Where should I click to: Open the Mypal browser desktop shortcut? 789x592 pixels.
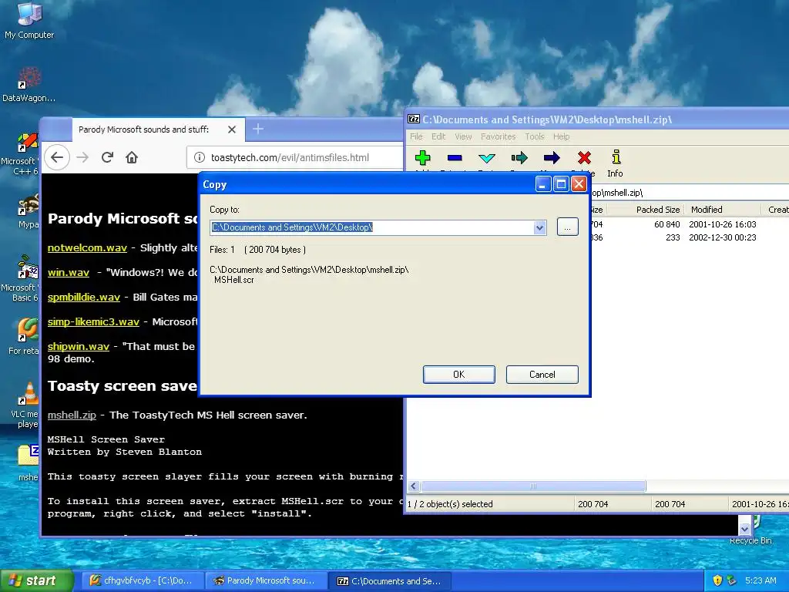pos(28,211)
